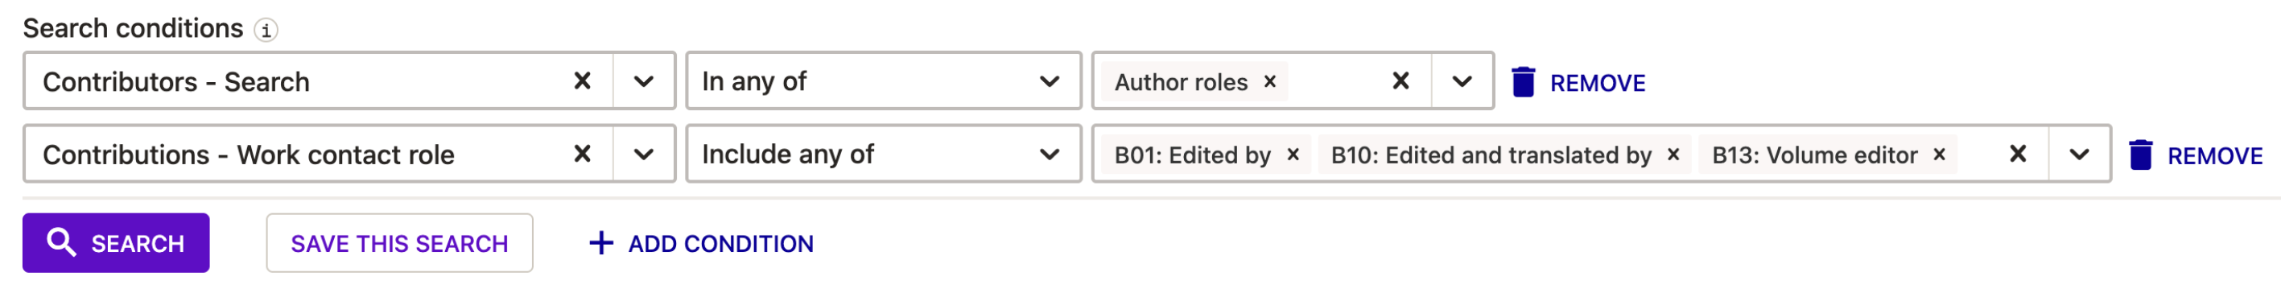Click SAVE THIS SEARCH
This screenshot has width=2281, height=293.
[x=399, y=242]
